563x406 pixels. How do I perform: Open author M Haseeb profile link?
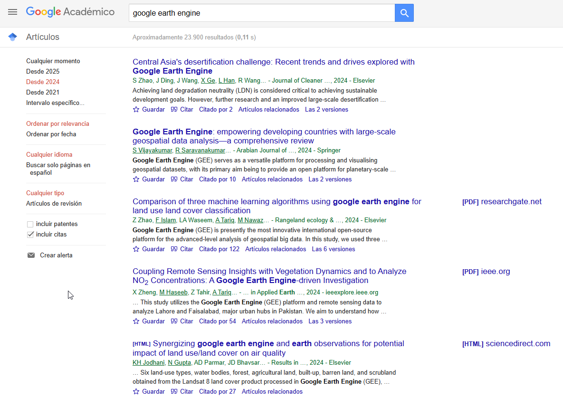click(x=173, y=292)
